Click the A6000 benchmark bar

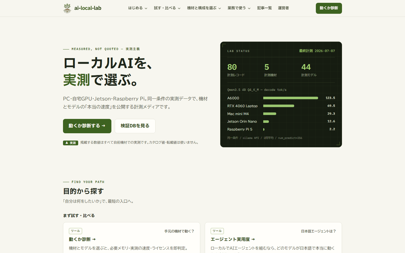click(291, 98)
